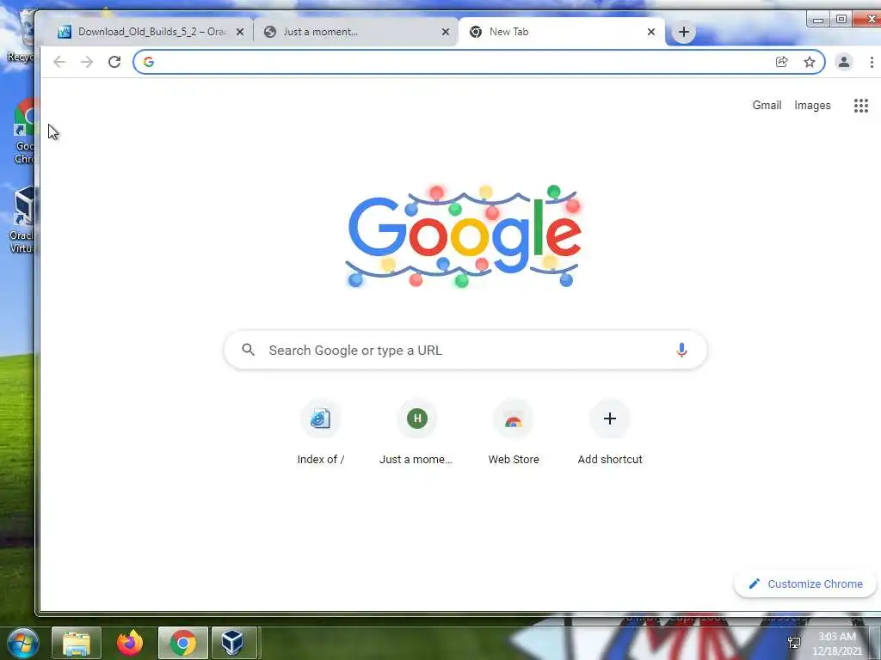Share this page icon in address bar
881x660 pixels.
click(x=781, y=62)
